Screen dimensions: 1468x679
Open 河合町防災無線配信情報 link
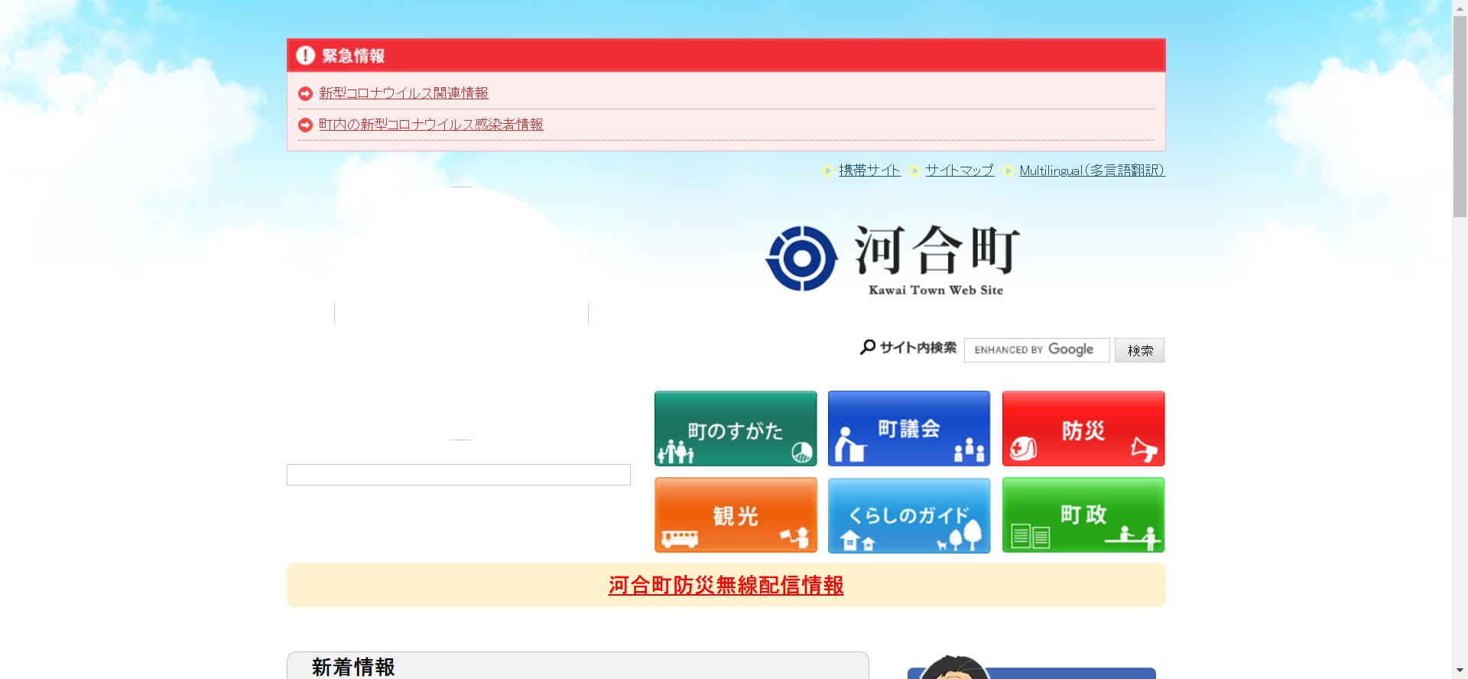point(726,586)
